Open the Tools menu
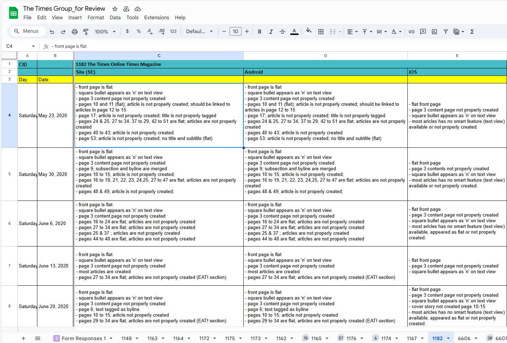507x343 pixels. 132,17
